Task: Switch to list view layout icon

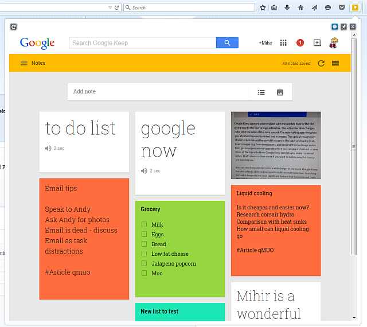Action: coord(335,63)
